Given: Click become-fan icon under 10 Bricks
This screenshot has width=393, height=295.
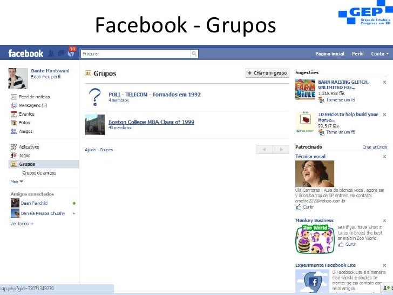Looking at the screenshot, I should [x=321, y=132].
